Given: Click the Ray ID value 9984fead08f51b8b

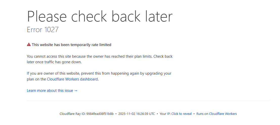Looking at the screenshot, I should point(100,114).
